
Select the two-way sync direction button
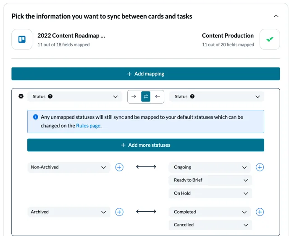[x=146, y=96]
